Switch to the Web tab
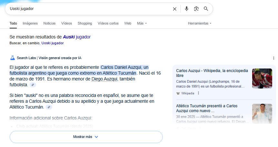 (x=128, y=23)
